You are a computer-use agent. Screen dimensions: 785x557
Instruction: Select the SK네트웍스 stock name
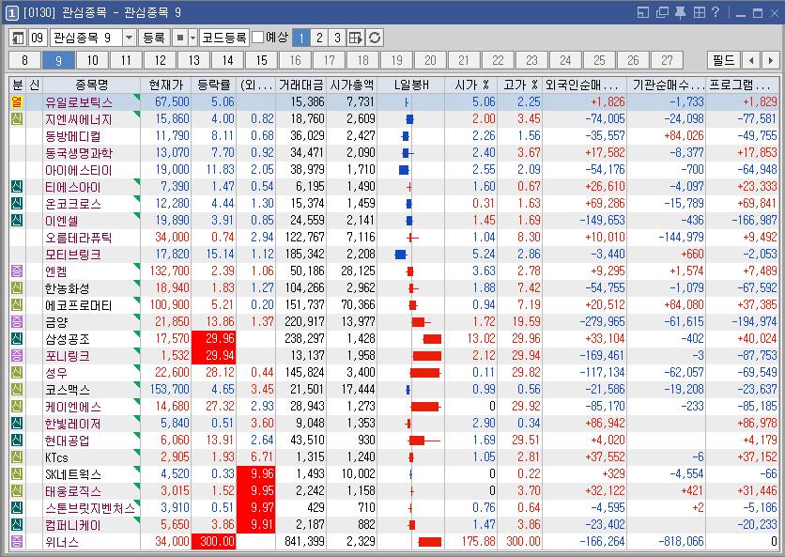(x=73, y=474)
